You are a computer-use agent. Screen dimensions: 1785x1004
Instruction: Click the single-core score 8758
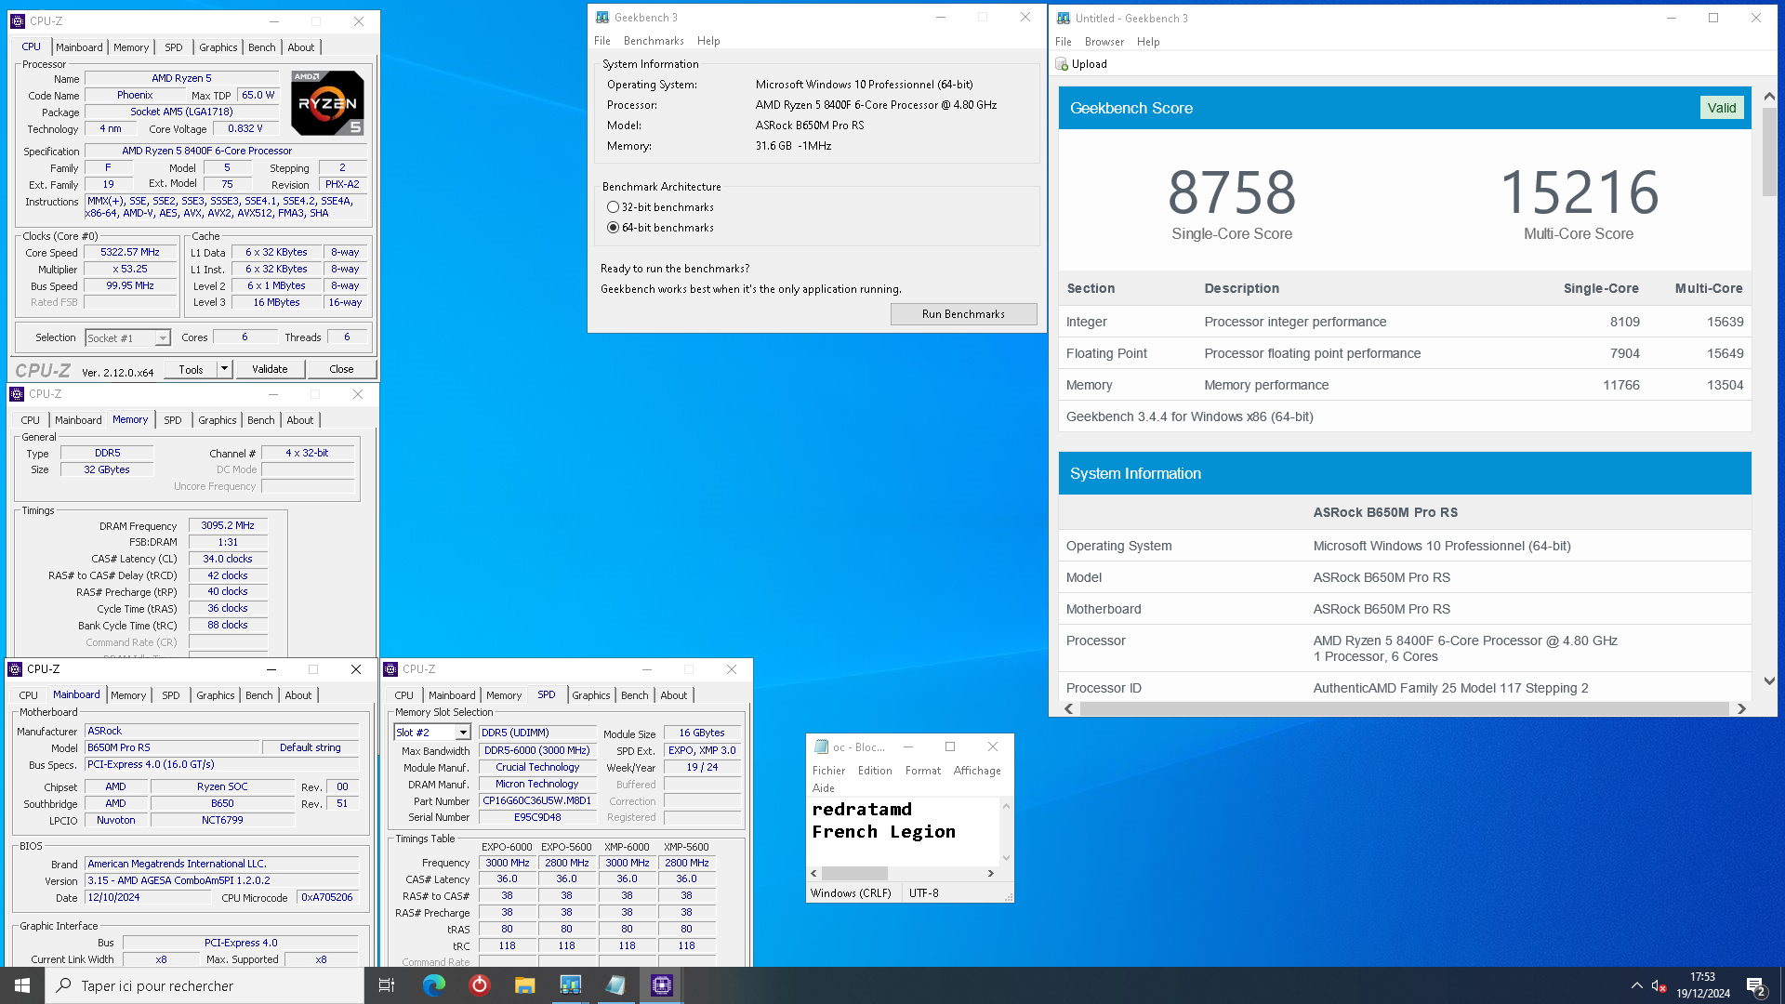click(1232, 192)
